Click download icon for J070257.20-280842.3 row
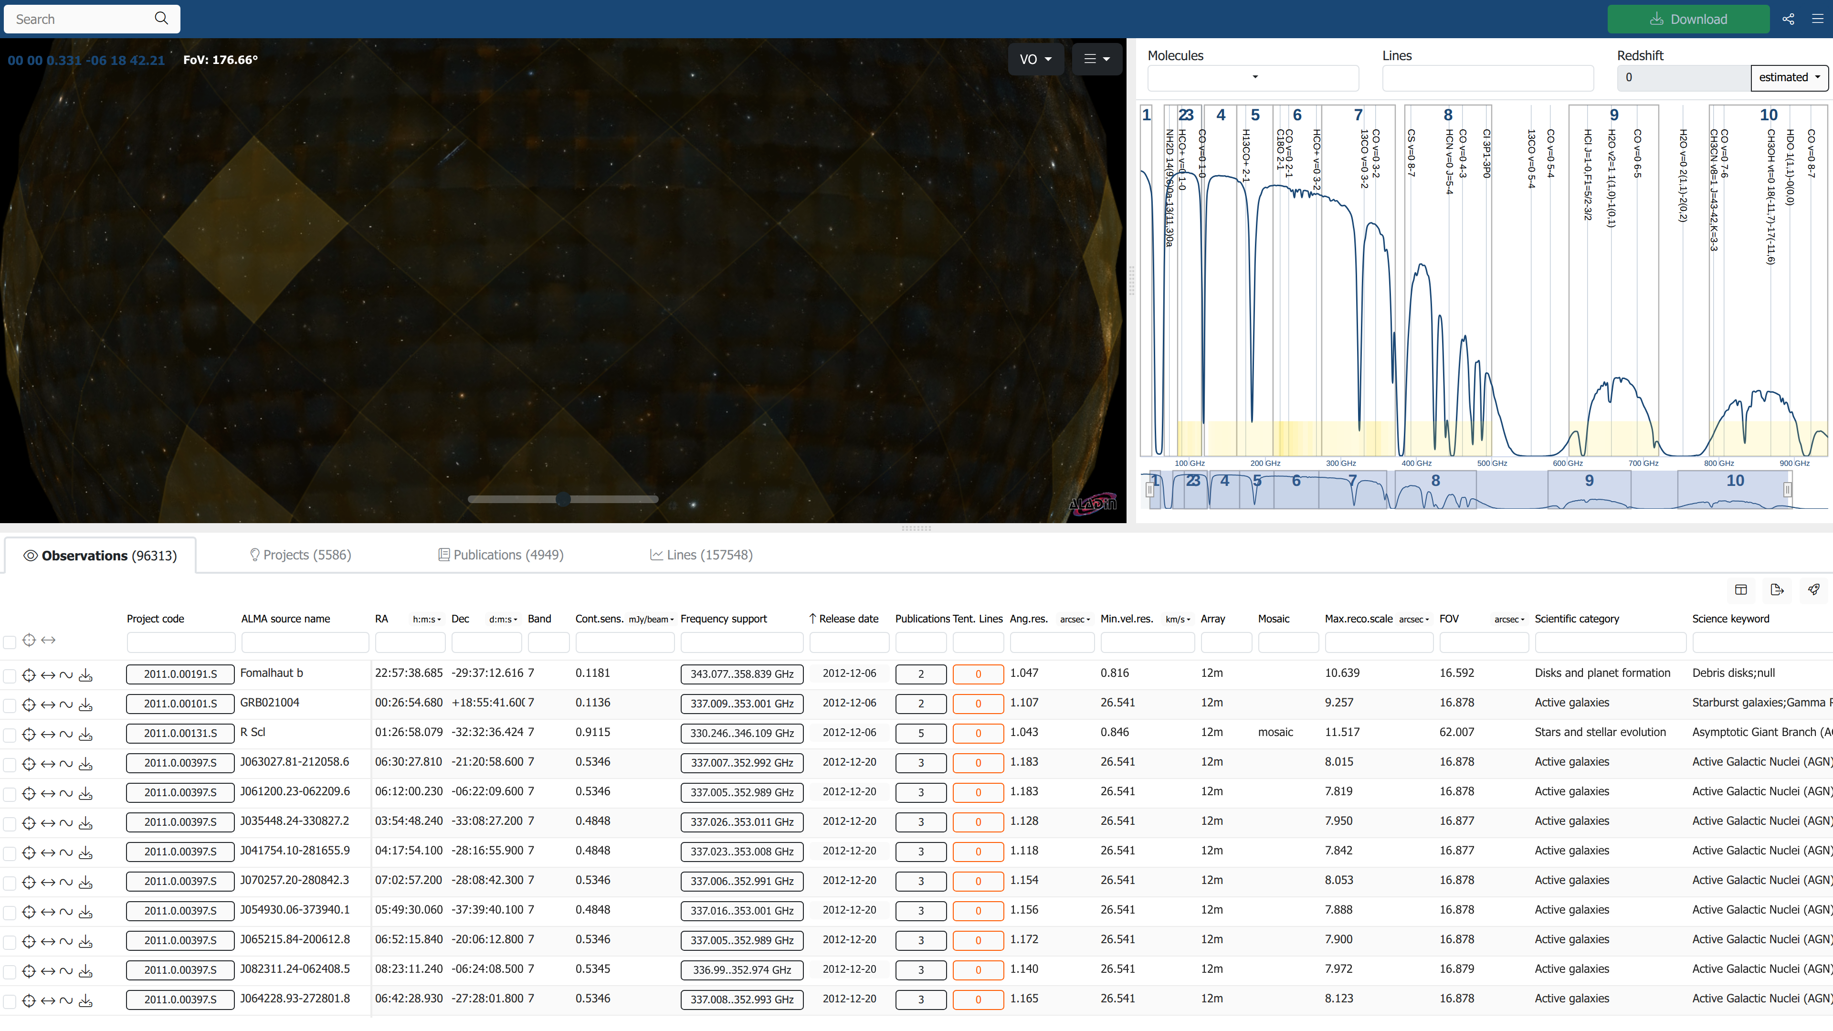1833x1031 pixels. point(85,882)
